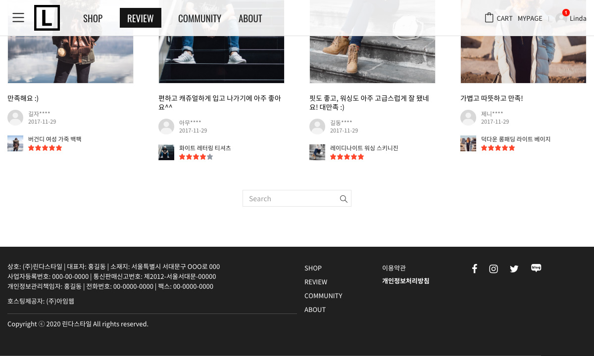Click the copyright 2020 린다스타일 text

78,324
